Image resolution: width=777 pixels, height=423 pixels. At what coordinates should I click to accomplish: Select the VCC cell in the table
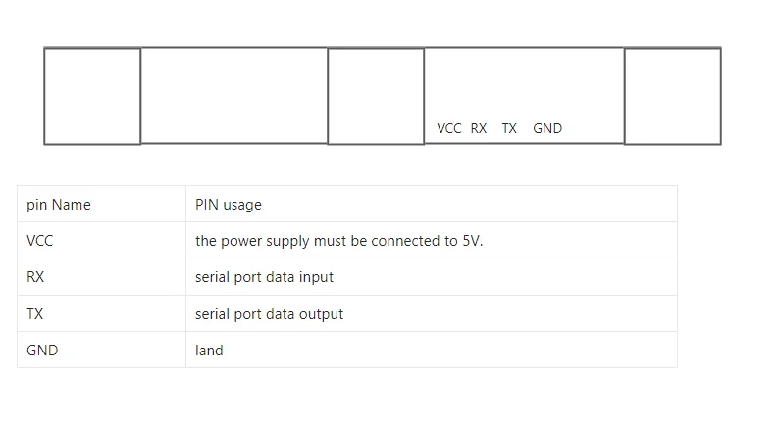40,241
